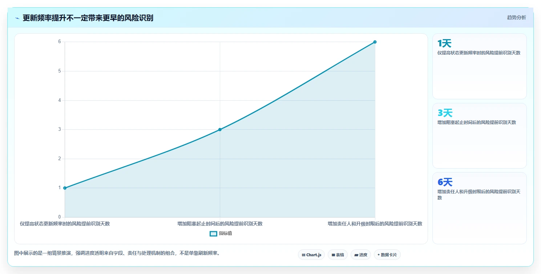
Task: Click the icon inside the Chart.js tag
Action: coord(303,255)
